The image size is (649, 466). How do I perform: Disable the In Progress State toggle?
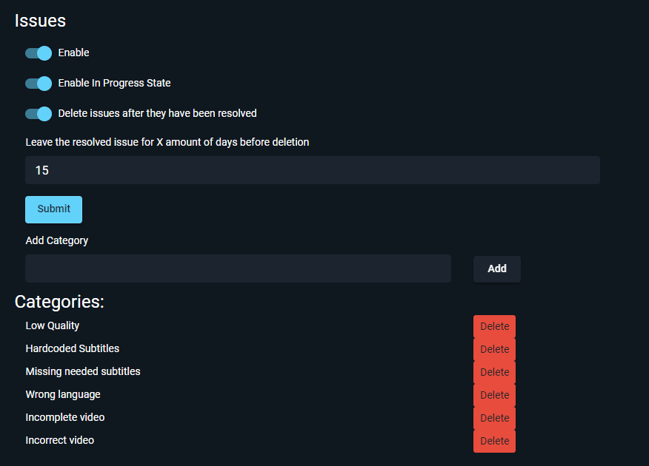[38, 83]
